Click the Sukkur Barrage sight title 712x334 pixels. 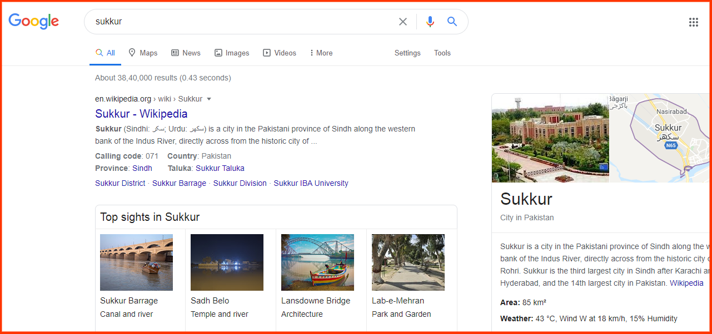129,301
